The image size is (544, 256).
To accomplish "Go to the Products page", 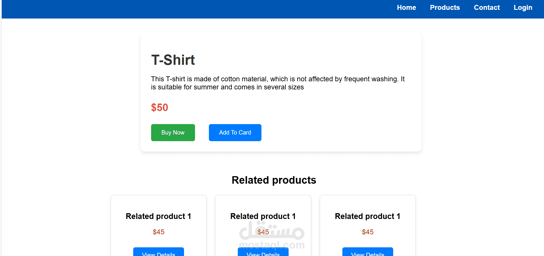I will [x=445, y=8].
